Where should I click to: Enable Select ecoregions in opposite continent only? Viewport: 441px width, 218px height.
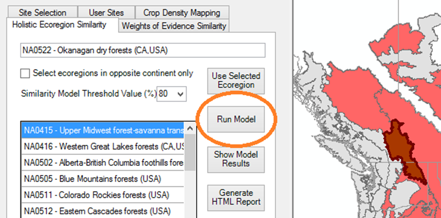click(x=25, y=74)
